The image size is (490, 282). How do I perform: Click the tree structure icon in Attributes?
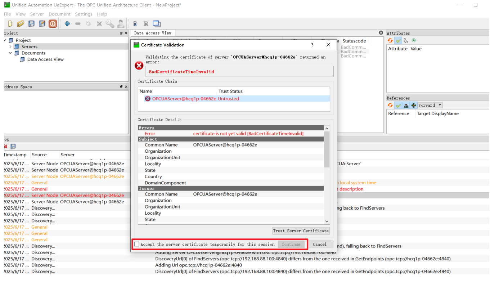[406, 40]
